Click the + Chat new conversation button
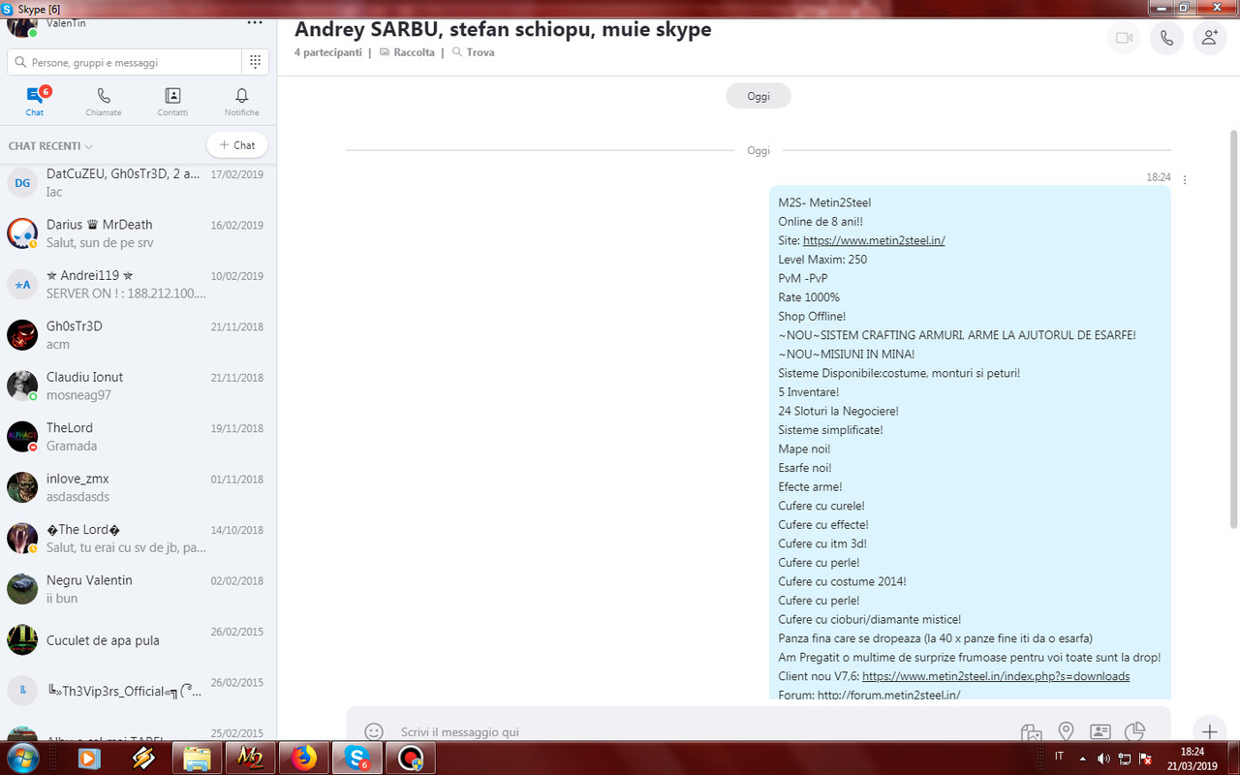1240x775 pixels. 237,145
